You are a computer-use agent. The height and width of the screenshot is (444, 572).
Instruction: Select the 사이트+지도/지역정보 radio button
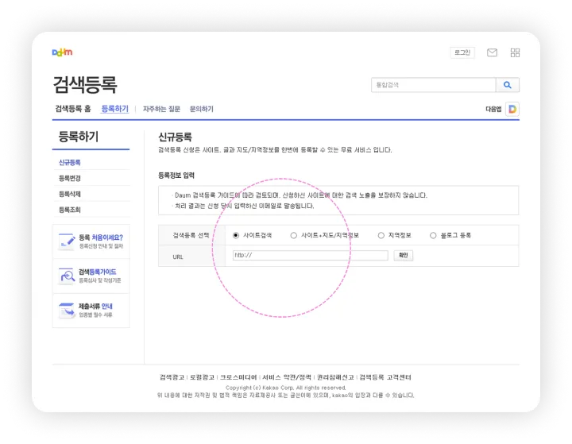coord(293,235)
